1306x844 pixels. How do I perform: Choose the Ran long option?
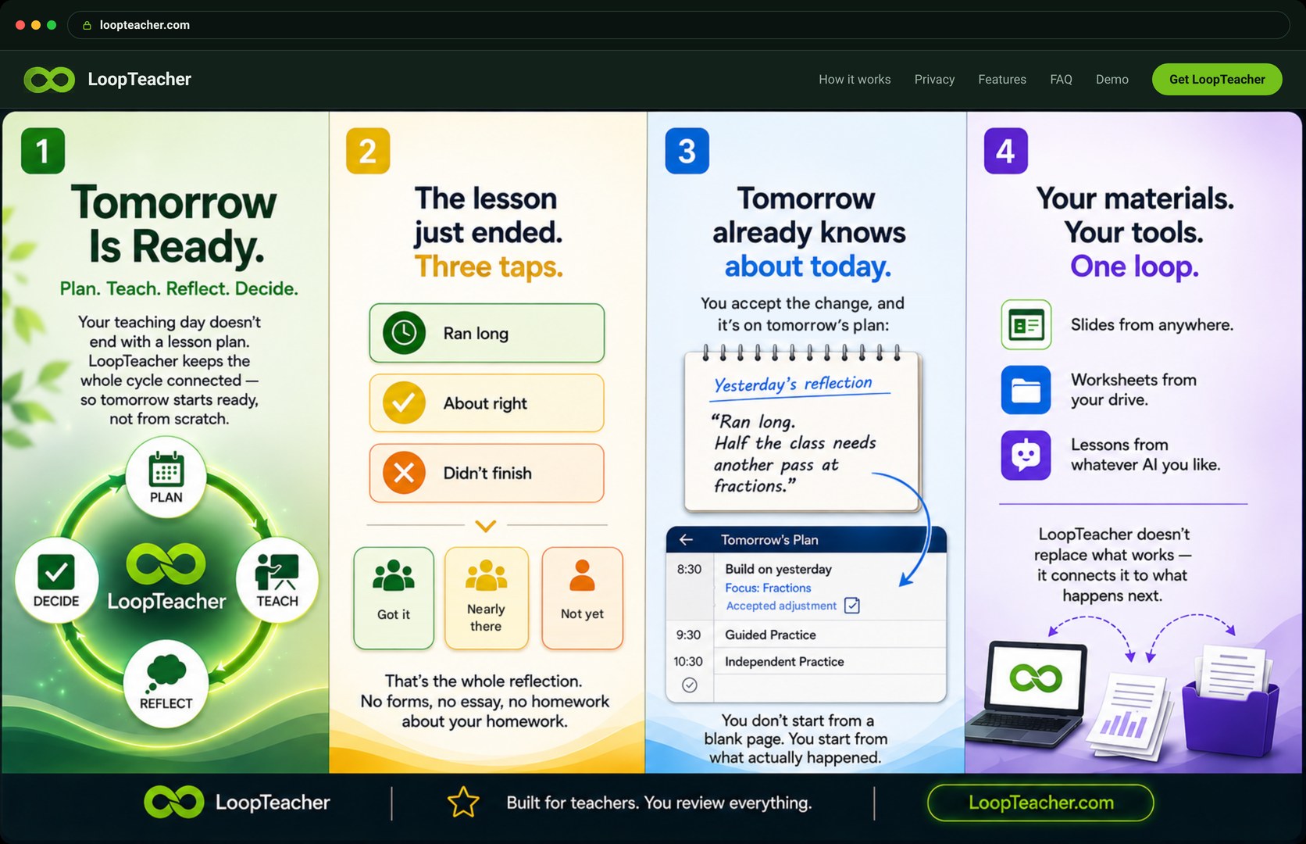tap(487, 333)
